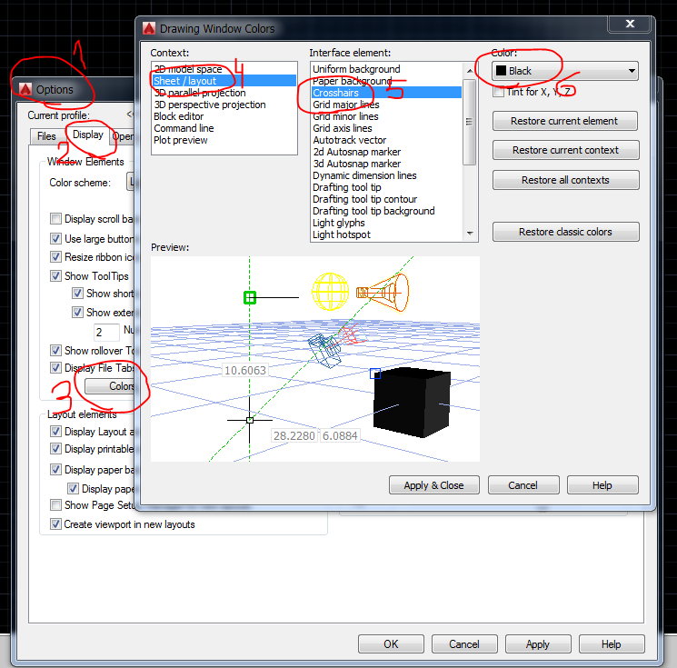Click Restore current context button
The width and height of the screenshot is (677, 668).
coord(564,150)
